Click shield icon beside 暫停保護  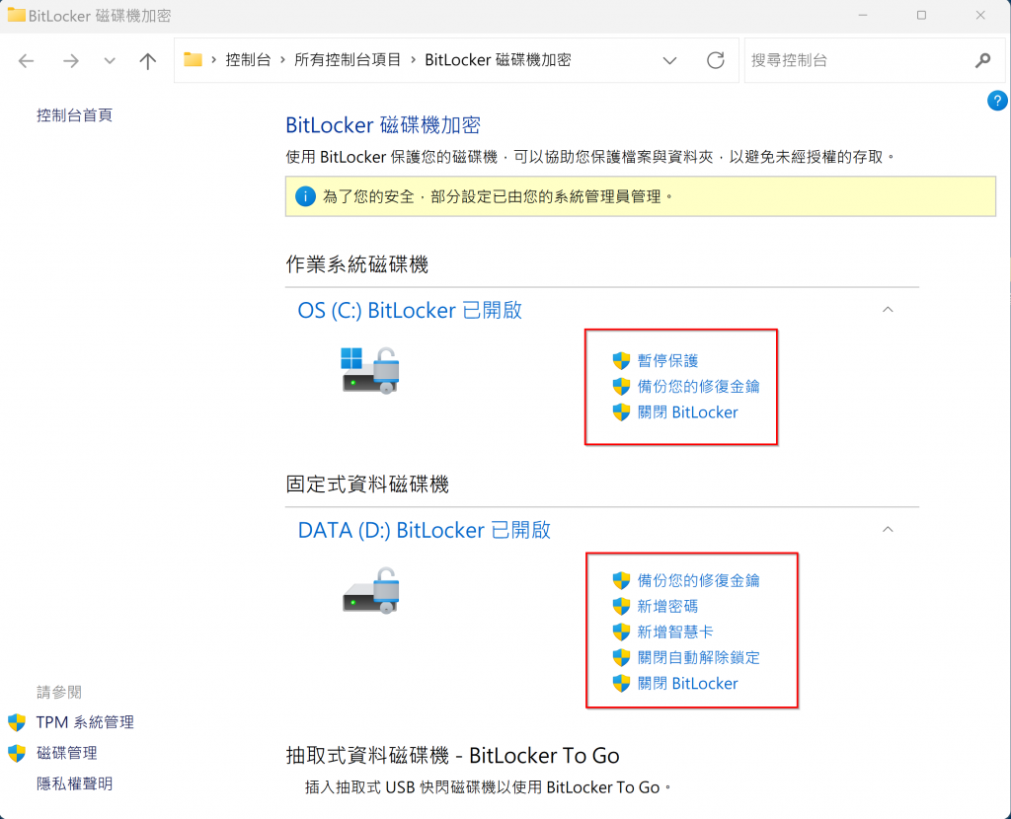(x=621, y=361)
